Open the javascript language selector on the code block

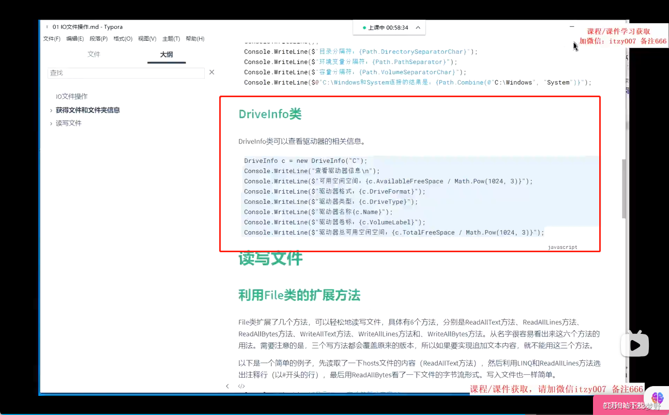click(x=563, y=247)
